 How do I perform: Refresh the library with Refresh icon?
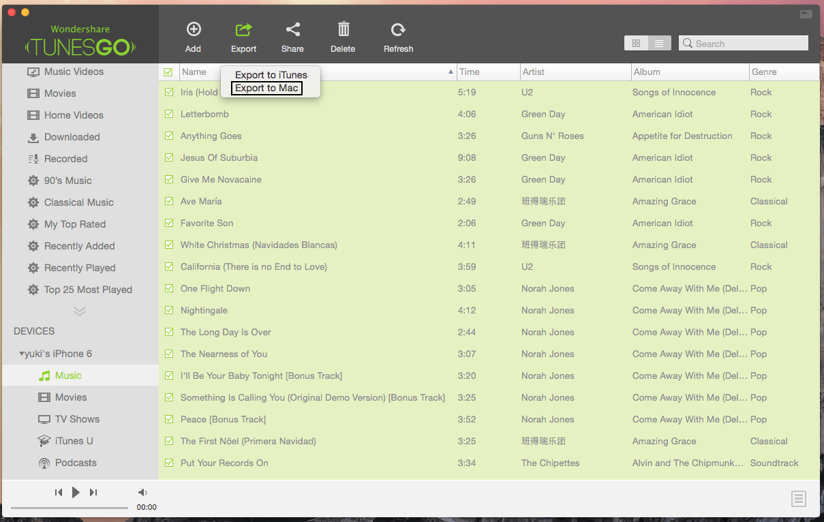398,29
